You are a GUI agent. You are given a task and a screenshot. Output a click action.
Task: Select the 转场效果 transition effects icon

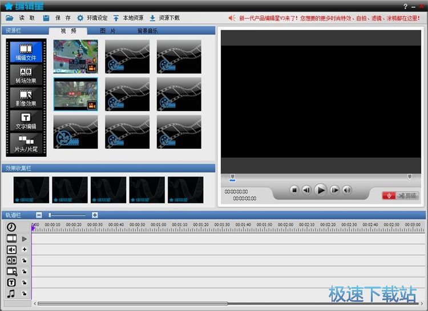[x=25, y=75]
